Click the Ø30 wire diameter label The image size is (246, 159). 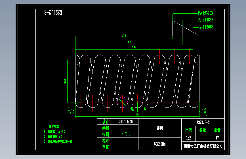pyautogui.click(x=133, y=109)
